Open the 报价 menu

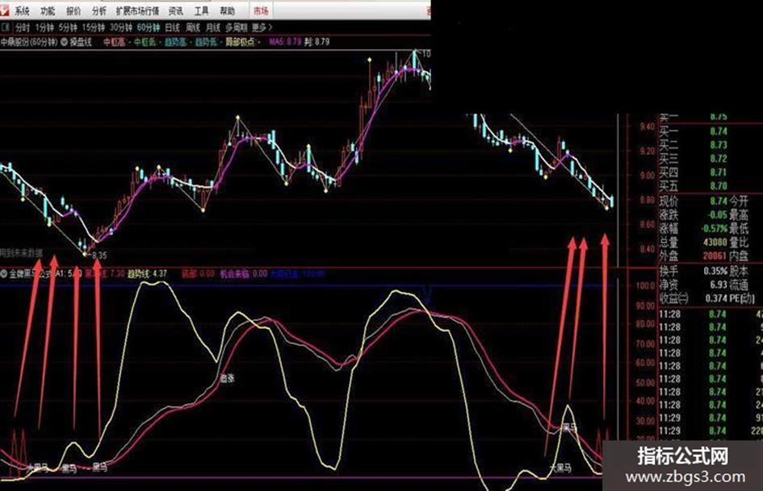pyautogui.click(x=73, y=10)
